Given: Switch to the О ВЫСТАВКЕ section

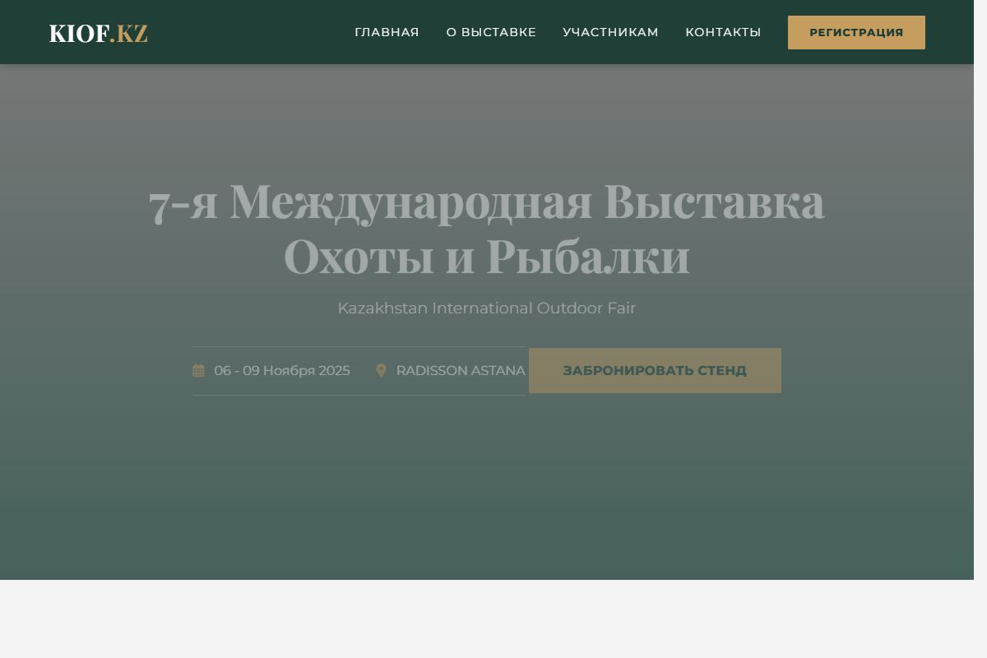Looking at the screenshot, I should point(491,32).
